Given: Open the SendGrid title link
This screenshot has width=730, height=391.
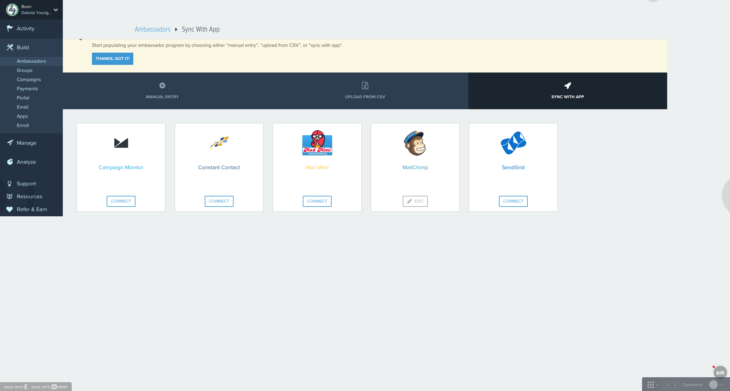Looking at the screenshot, I should tap(513, 167).
